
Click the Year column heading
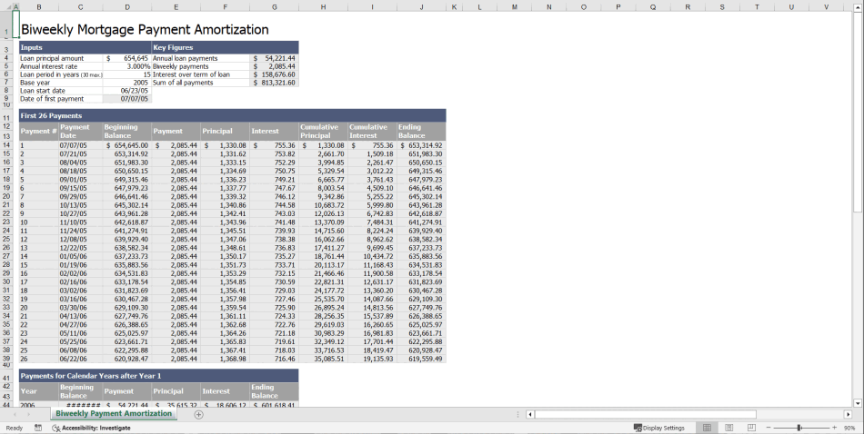point(38,391)
